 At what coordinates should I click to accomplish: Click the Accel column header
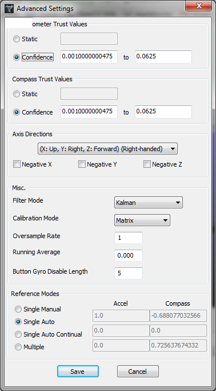[121, 303]
